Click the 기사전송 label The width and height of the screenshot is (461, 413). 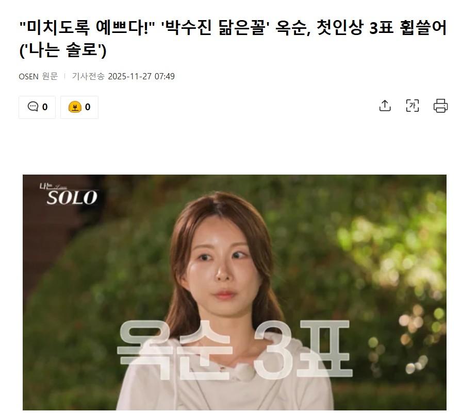click(x=88, y=76)
